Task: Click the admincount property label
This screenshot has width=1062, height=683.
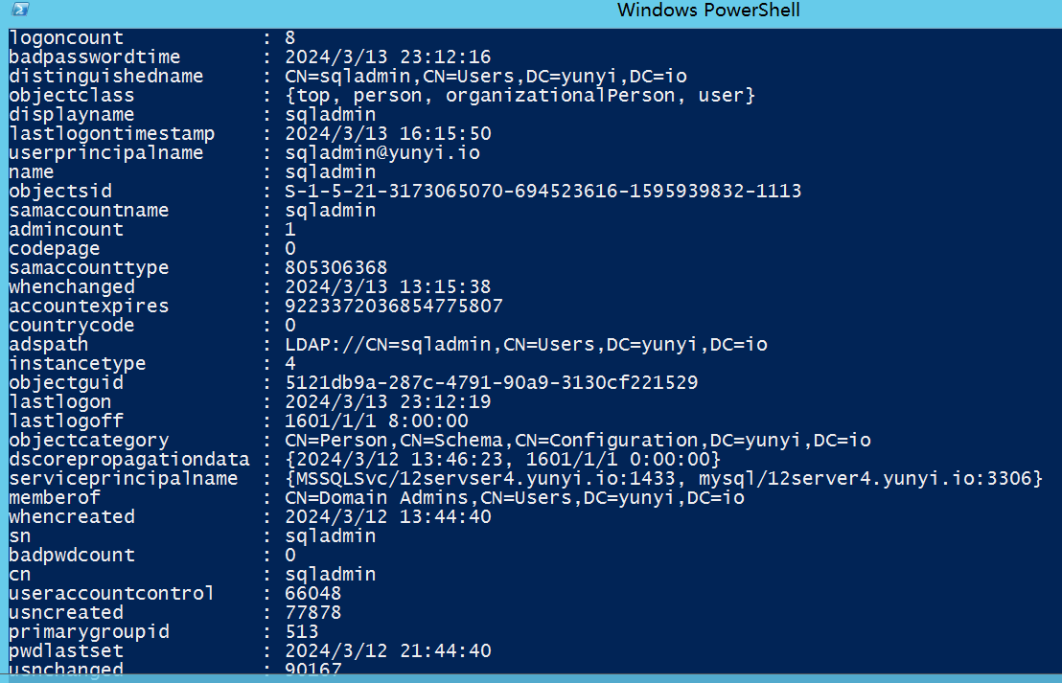Action: click(x=66, y=229)
